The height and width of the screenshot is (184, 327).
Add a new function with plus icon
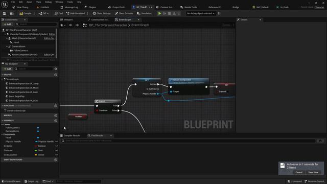(x=56, y=106)
